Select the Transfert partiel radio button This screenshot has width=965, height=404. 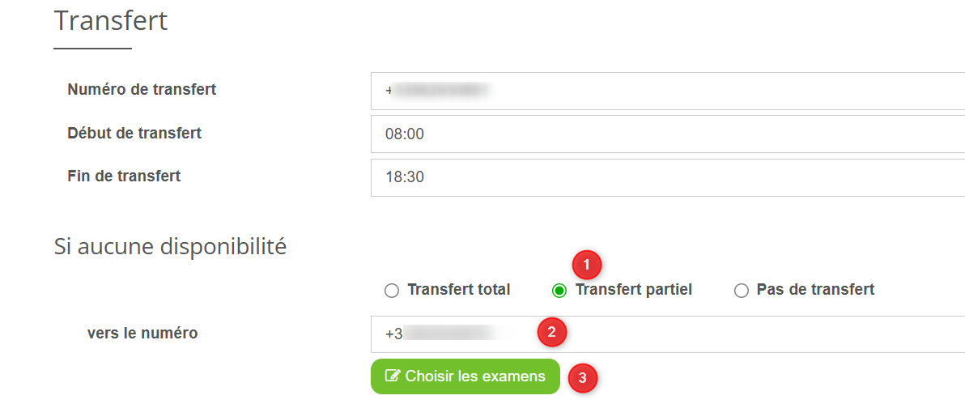click(x=559, y=291)
